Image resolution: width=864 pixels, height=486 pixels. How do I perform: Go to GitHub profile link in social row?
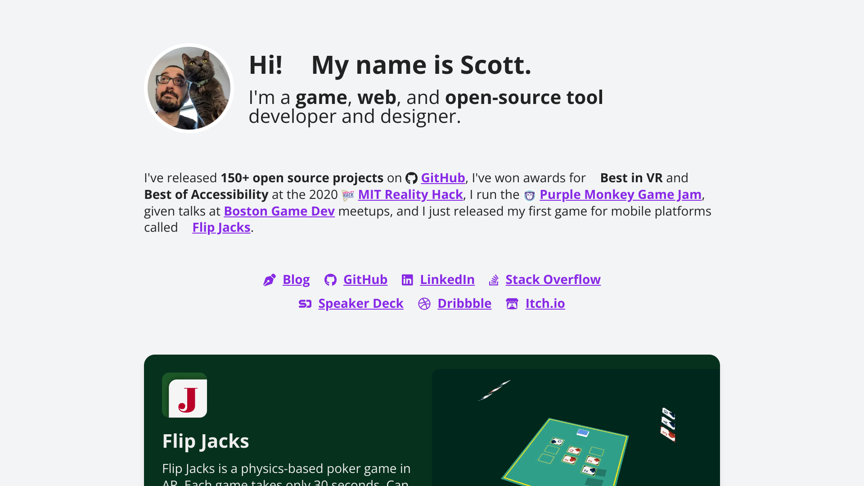pyautogui.click(x=365, y=279)
